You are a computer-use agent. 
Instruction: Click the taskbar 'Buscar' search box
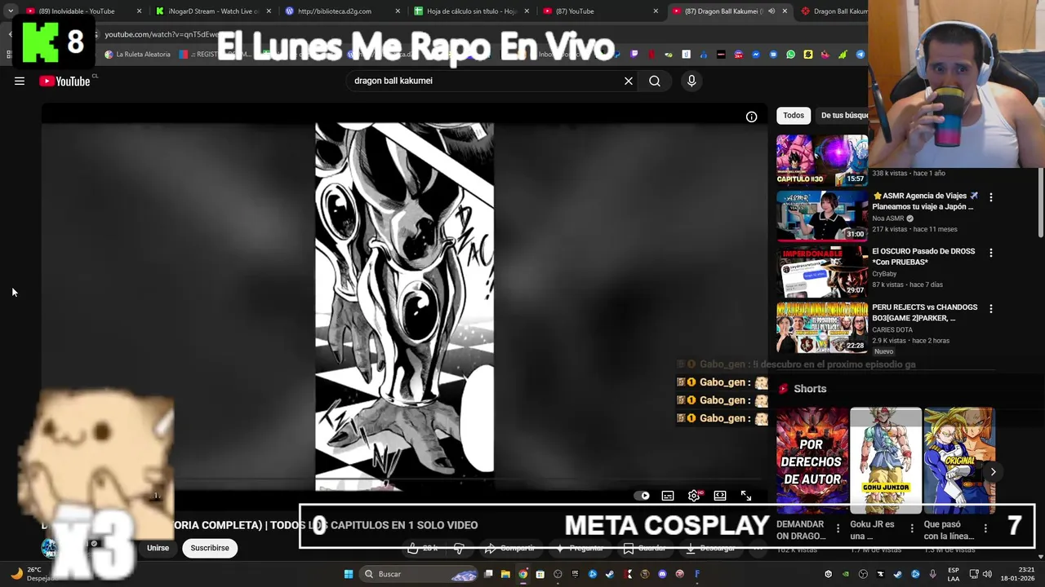[x=420, y=574]
